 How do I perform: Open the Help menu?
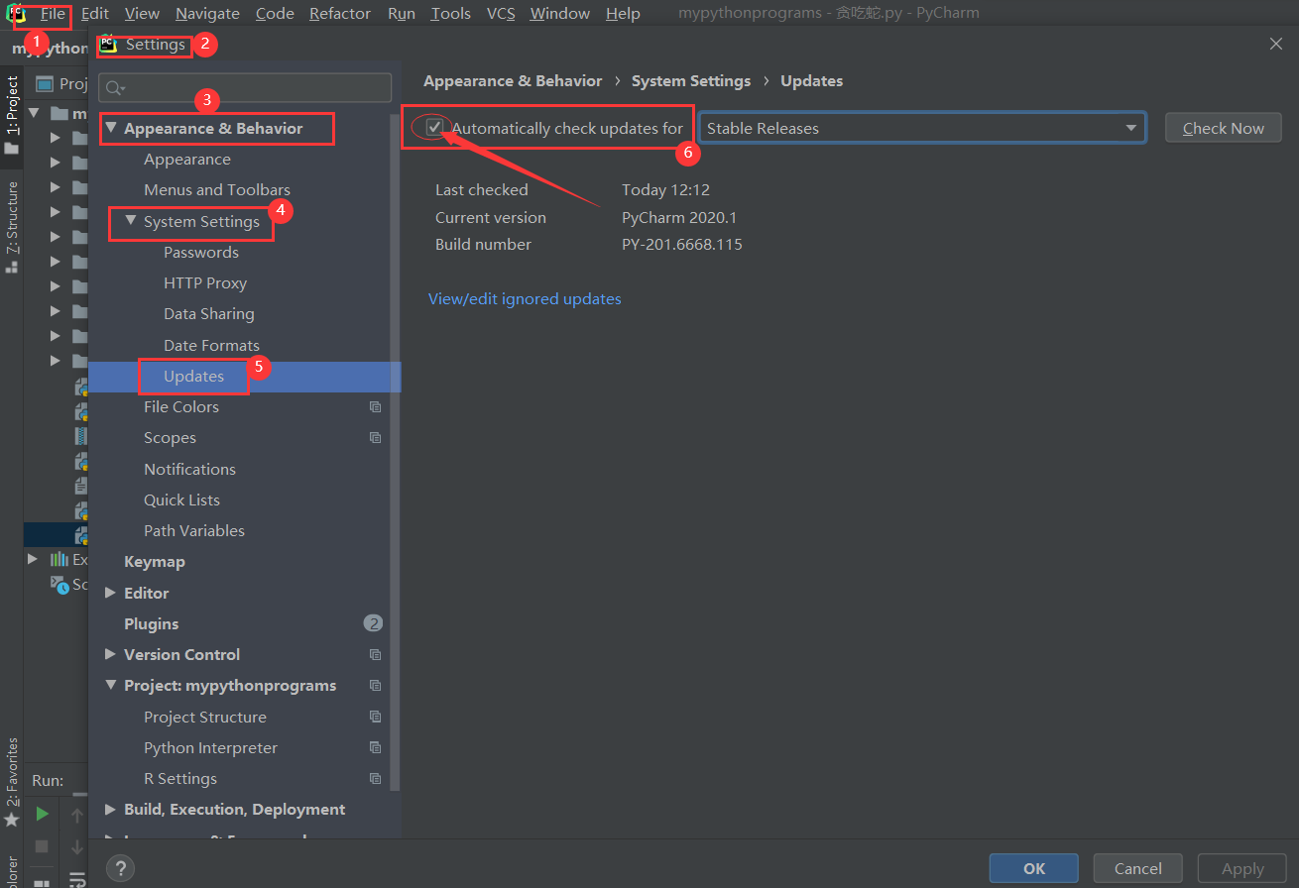click(623, 14)
